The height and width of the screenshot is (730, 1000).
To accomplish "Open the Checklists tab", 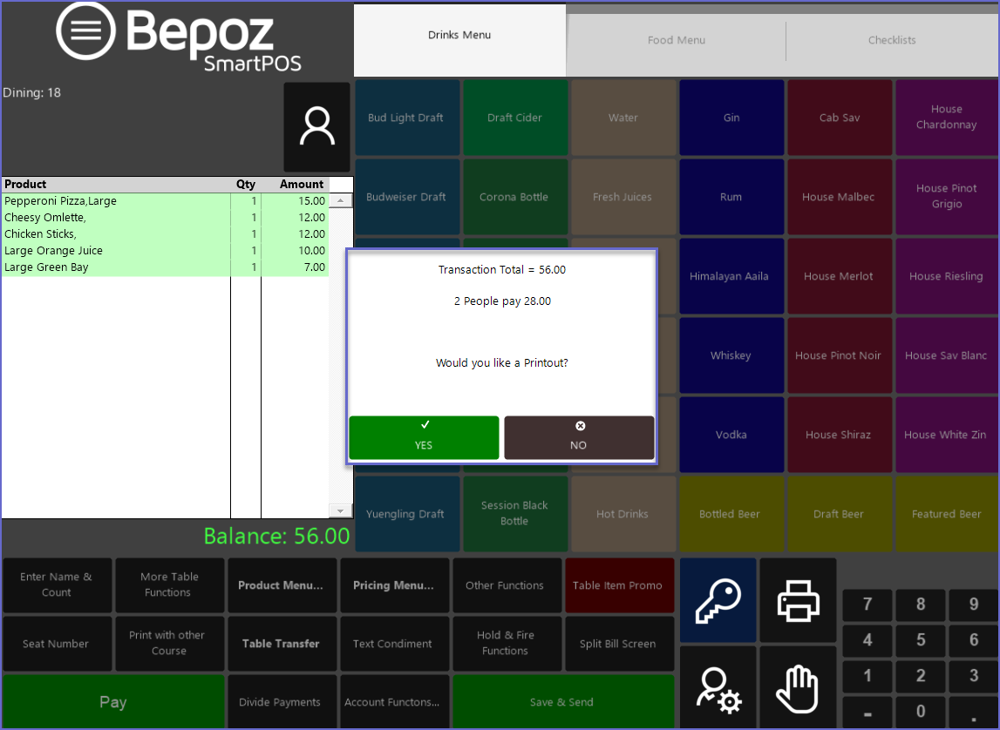I will coord(891,40).
